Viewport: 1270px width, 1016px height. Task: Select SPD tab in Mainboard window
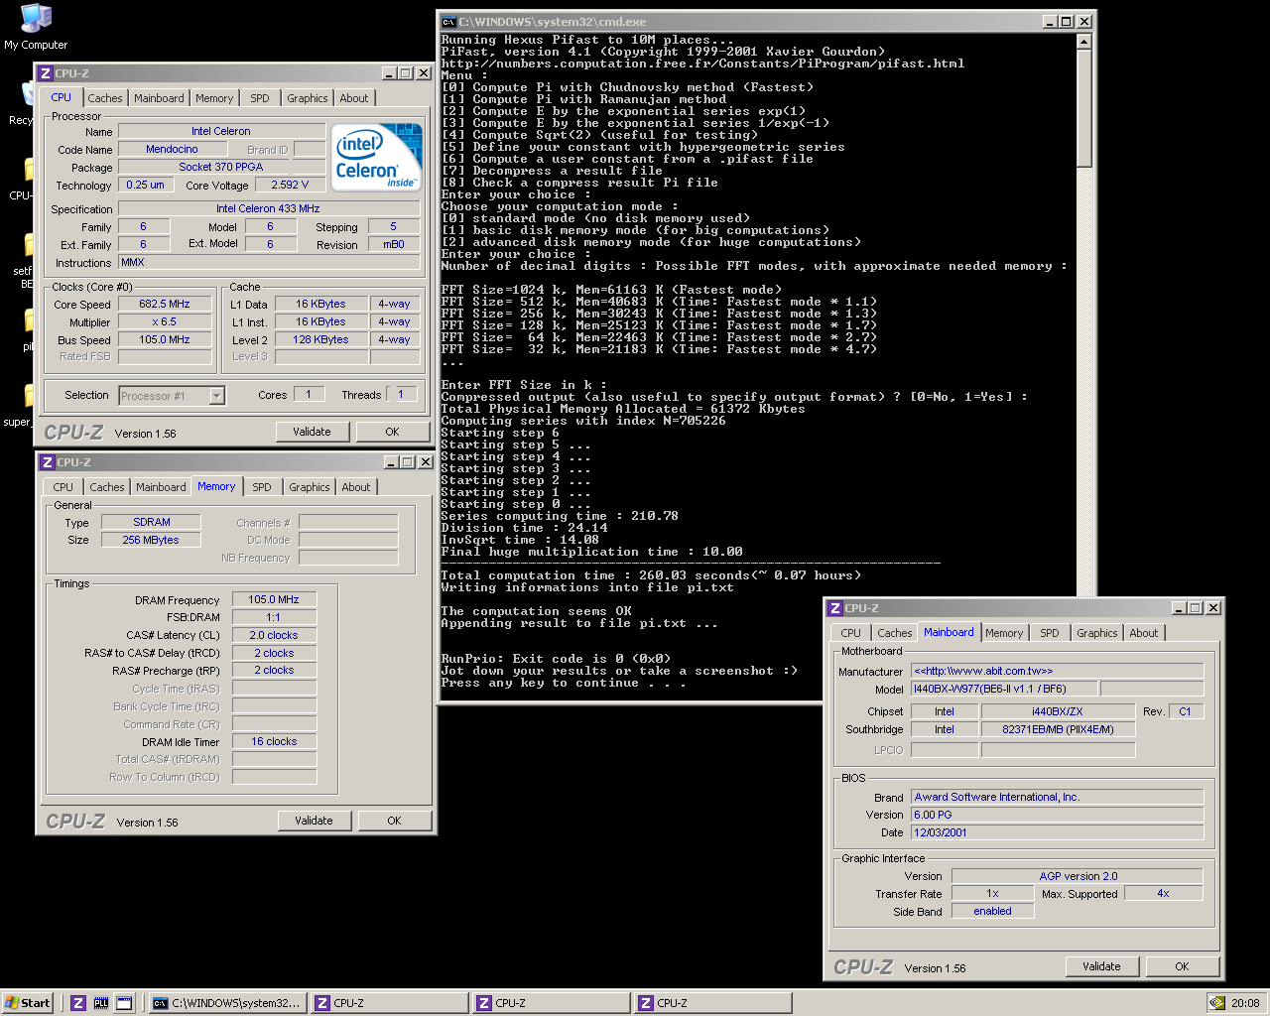click(1050, 633)
